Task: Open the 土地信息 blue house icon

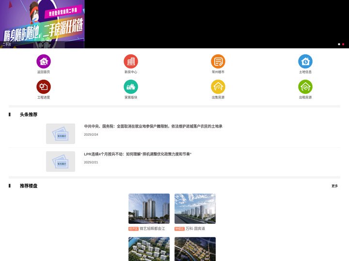Action: tap(305, 61)
